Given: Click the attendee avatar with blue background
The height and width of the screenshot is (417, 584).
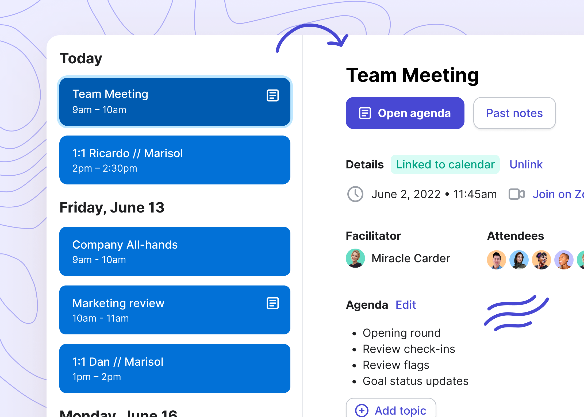Looking at the screenshot, I should tap(519, 260).
